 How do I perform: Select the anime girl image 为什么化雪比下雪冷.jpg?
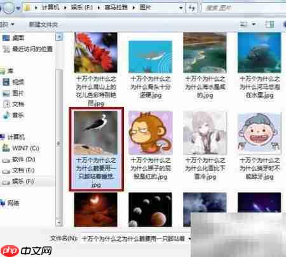[205, 146]
